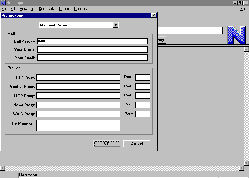
Task: Click the partially hidden Directory toolbar button
Action: click(162, 40)
